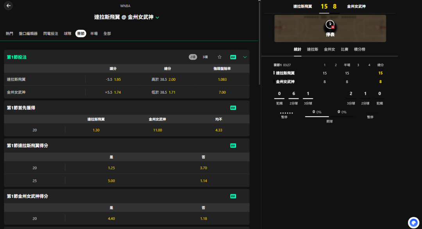Select the 賽節 tab
The image size is (422, 229).
pyautogui.click(x=81, y=34)
